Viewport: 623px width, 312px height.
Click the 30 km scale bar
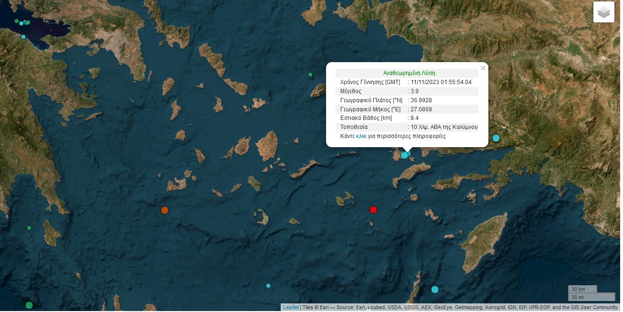point(582,289)
